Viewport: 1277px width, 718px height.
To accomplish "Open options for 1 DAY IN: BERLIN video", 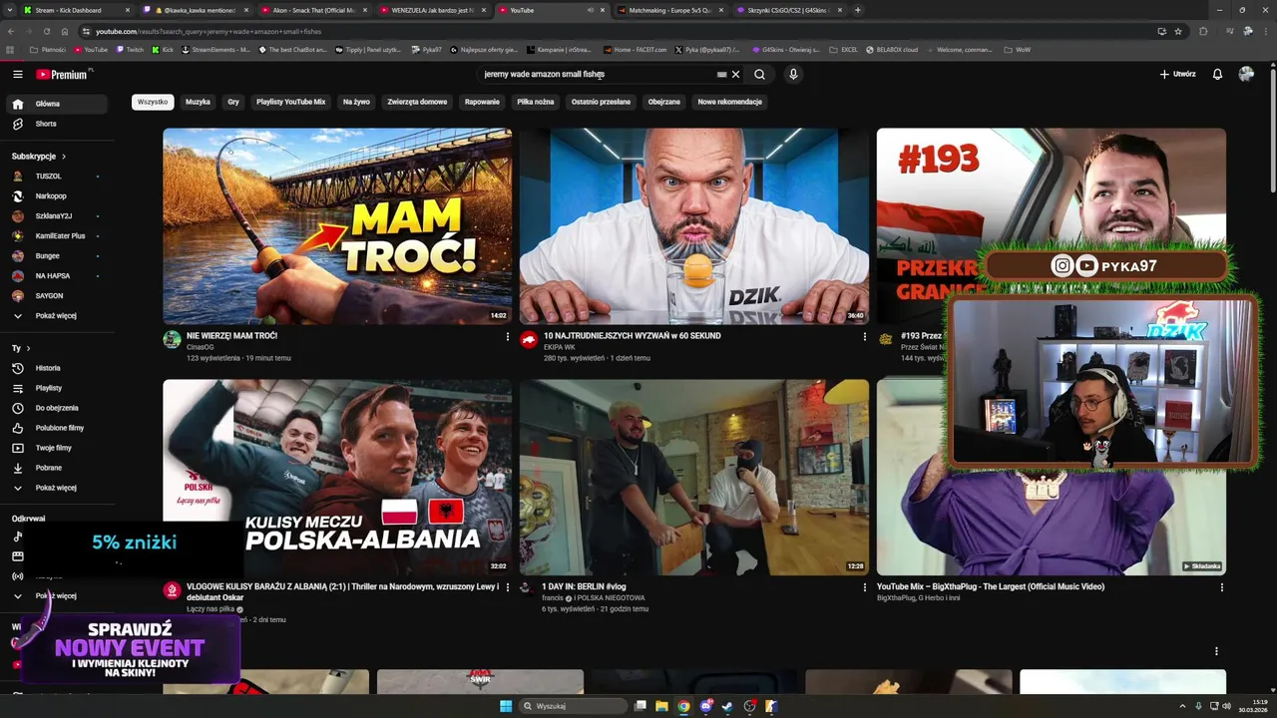I will point(865,587).
